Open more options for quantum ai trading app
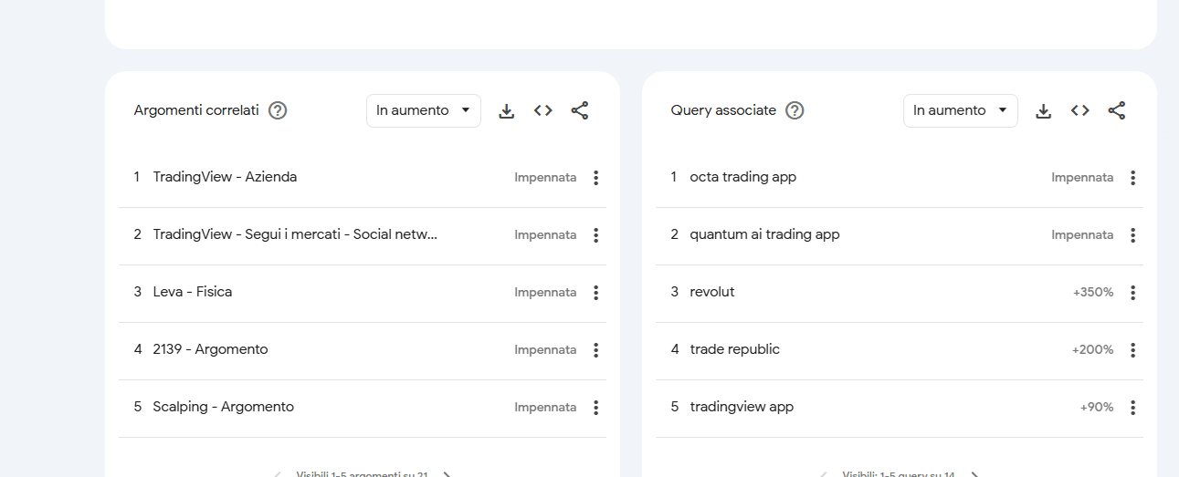Image resolution: width=1179 pixels, height=477 pixels. [1132, 235]
